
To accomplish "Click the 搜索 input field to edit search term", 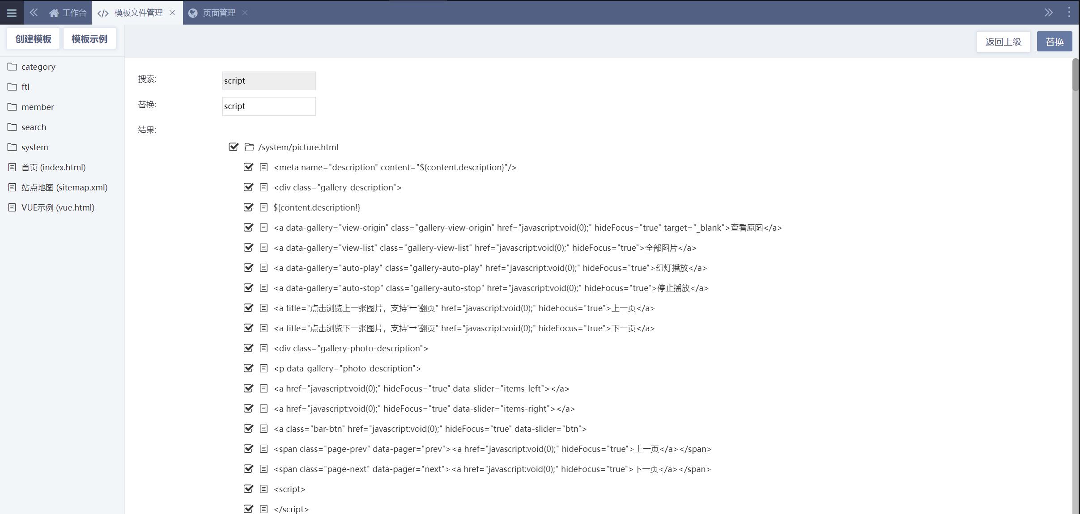I will click(268, 80).
